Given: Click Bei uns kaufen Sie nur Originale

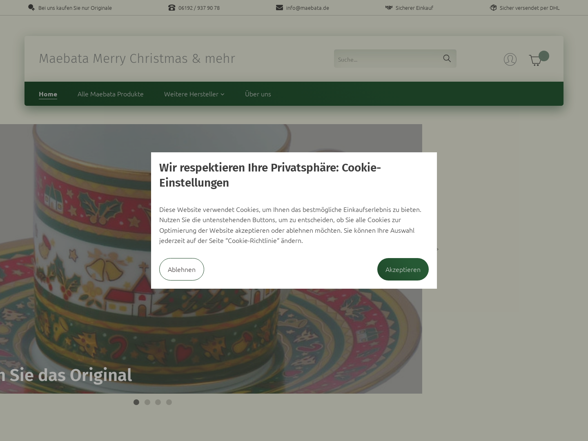Looking at the screenshot, I should coord(75,8).
